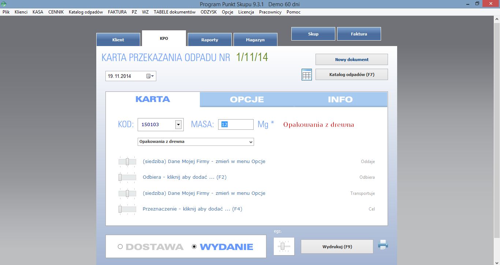
Task: Click the Faktura button
Action: 359,34
